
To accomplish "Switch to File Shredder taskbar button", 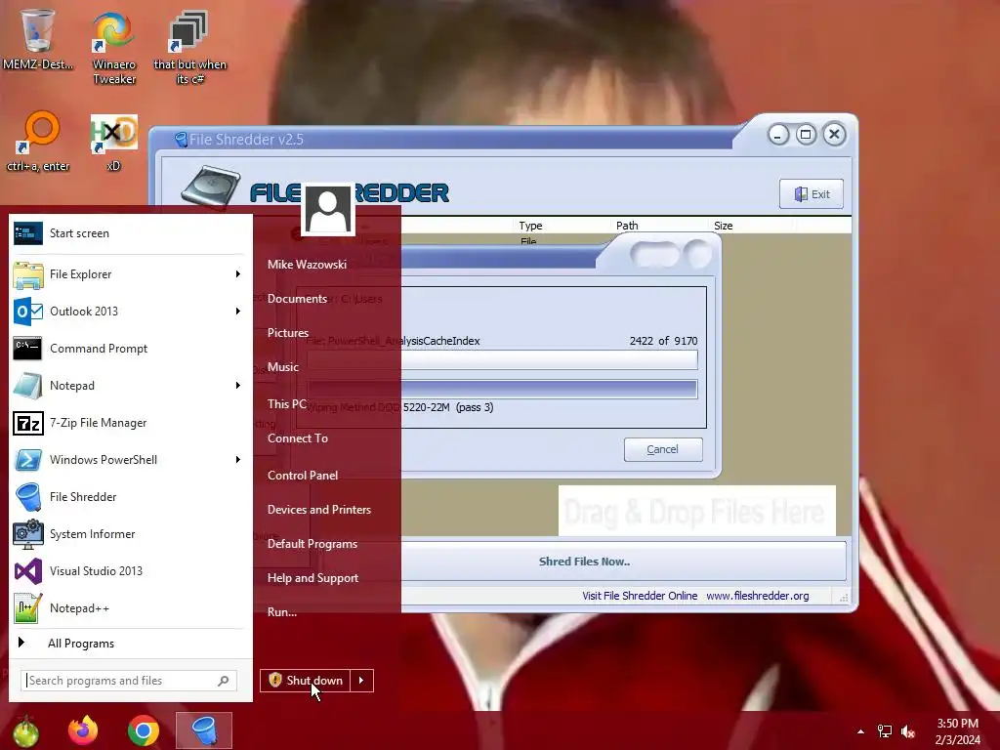I will [204, 730].
